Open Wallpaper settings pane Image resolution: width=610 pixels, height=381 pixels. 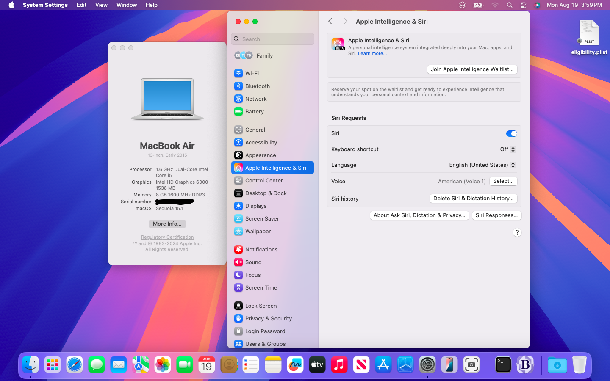pos(258,231)
